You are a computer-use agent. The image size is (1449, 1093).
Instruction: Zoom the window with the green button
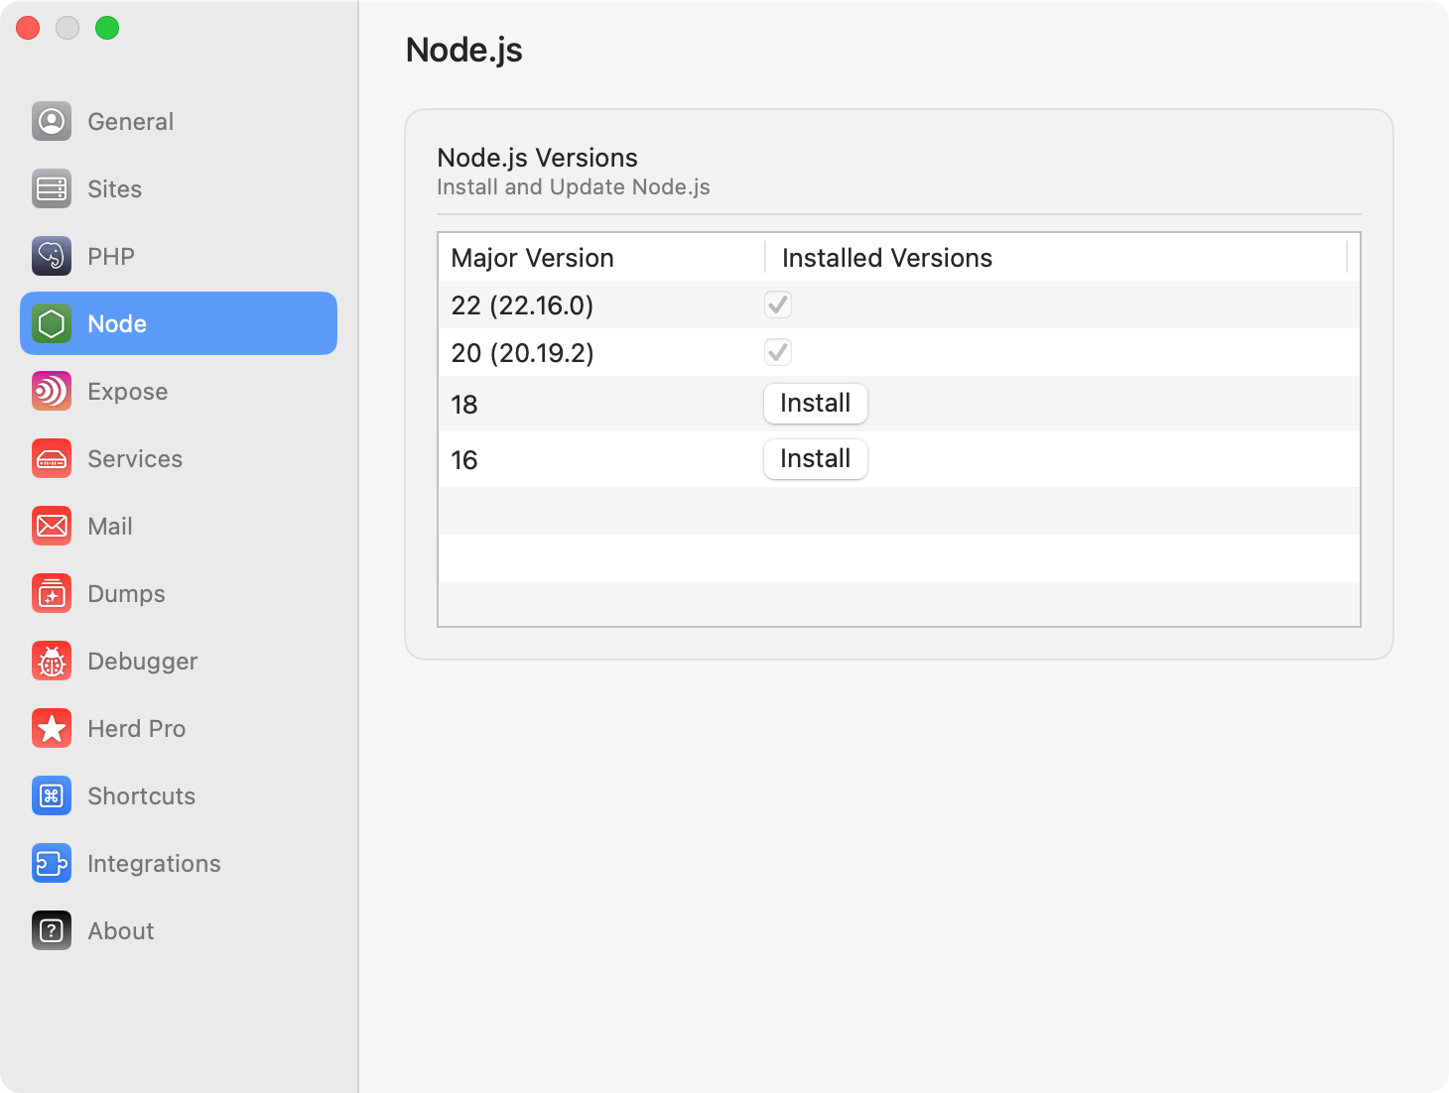coord(107,28)
